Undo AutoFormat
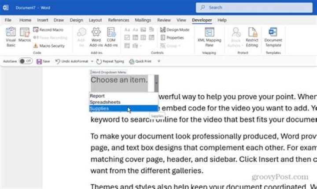 pos(72,61)
